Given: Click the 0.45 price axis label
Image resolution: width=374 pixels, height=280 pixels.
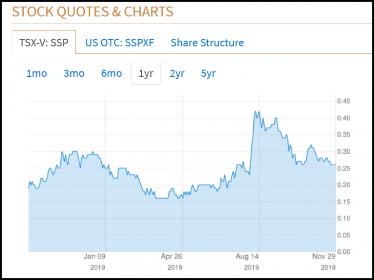Looking at the screenshot, I should [x=344, y=101].
